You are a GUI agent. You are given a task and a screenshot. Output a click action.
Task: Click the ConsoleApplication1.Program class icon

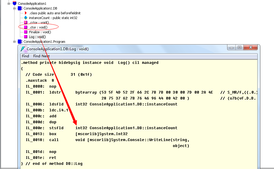20,42
